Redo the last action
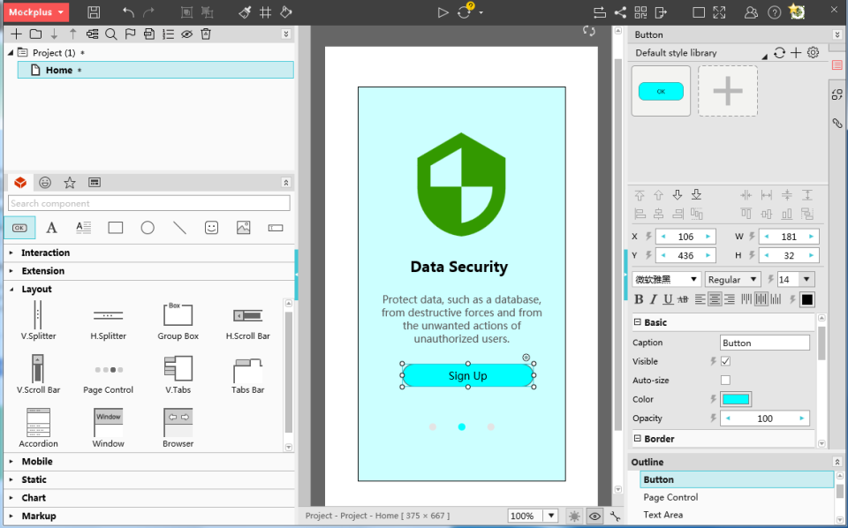 [x=148, y=11]
